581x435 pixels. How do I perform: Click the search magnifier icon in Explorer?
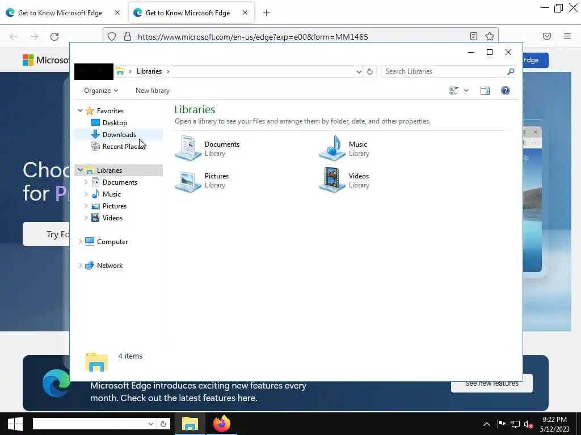pyautogui.click(x=511, y=71)
